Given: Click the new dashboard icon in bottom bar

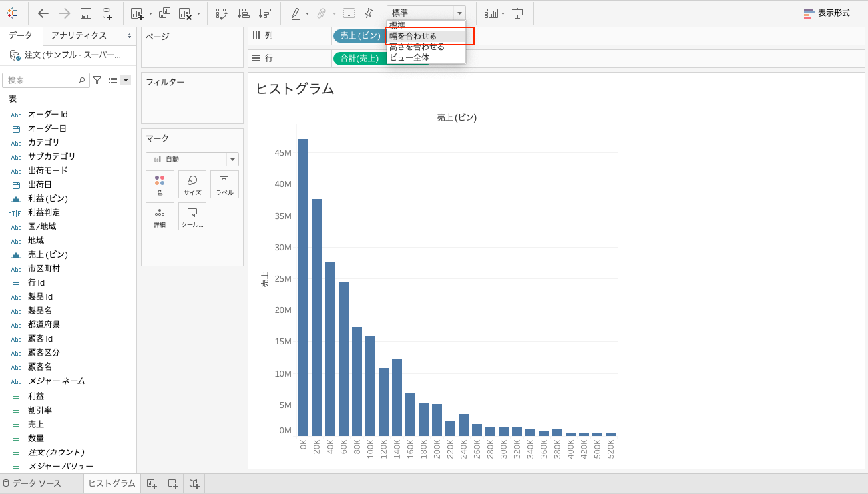Looking at the screenshot, I should [x=172, y=483].
